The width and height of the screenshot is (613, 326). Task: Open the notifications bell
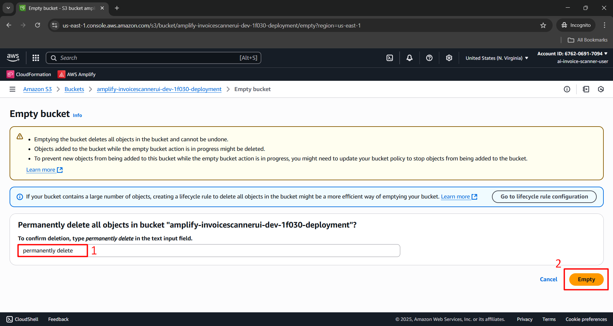409,58
